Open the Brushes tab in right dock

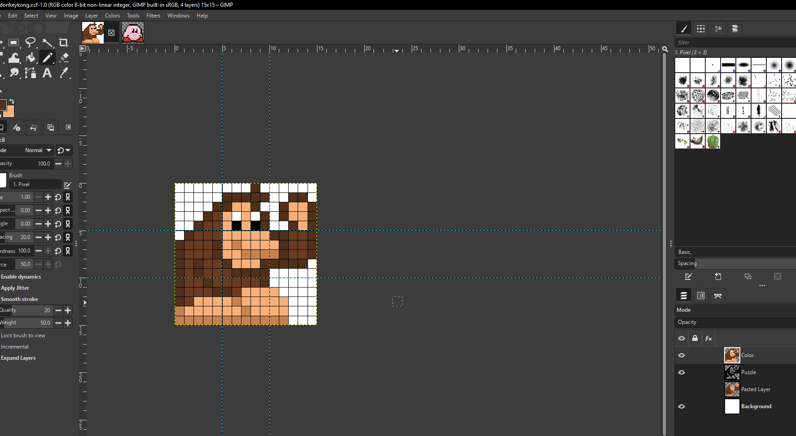684,29
